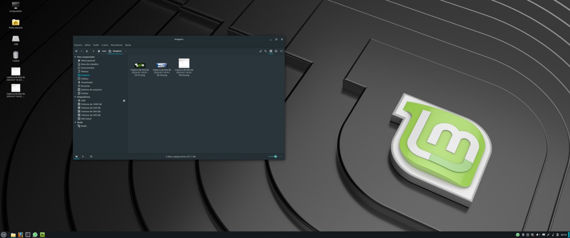Switch to compact view
The height and width of the screenshot is (238, 570).
281,51
